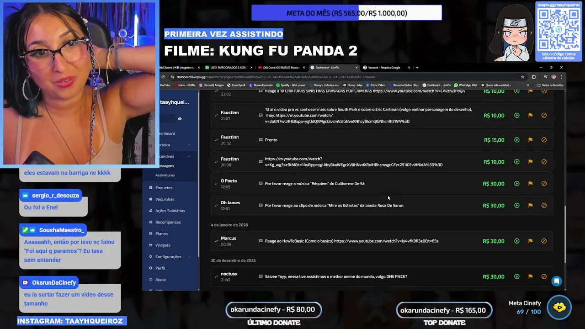
Task: Flag Marcus's HowToBasic message
Action: 530,241
